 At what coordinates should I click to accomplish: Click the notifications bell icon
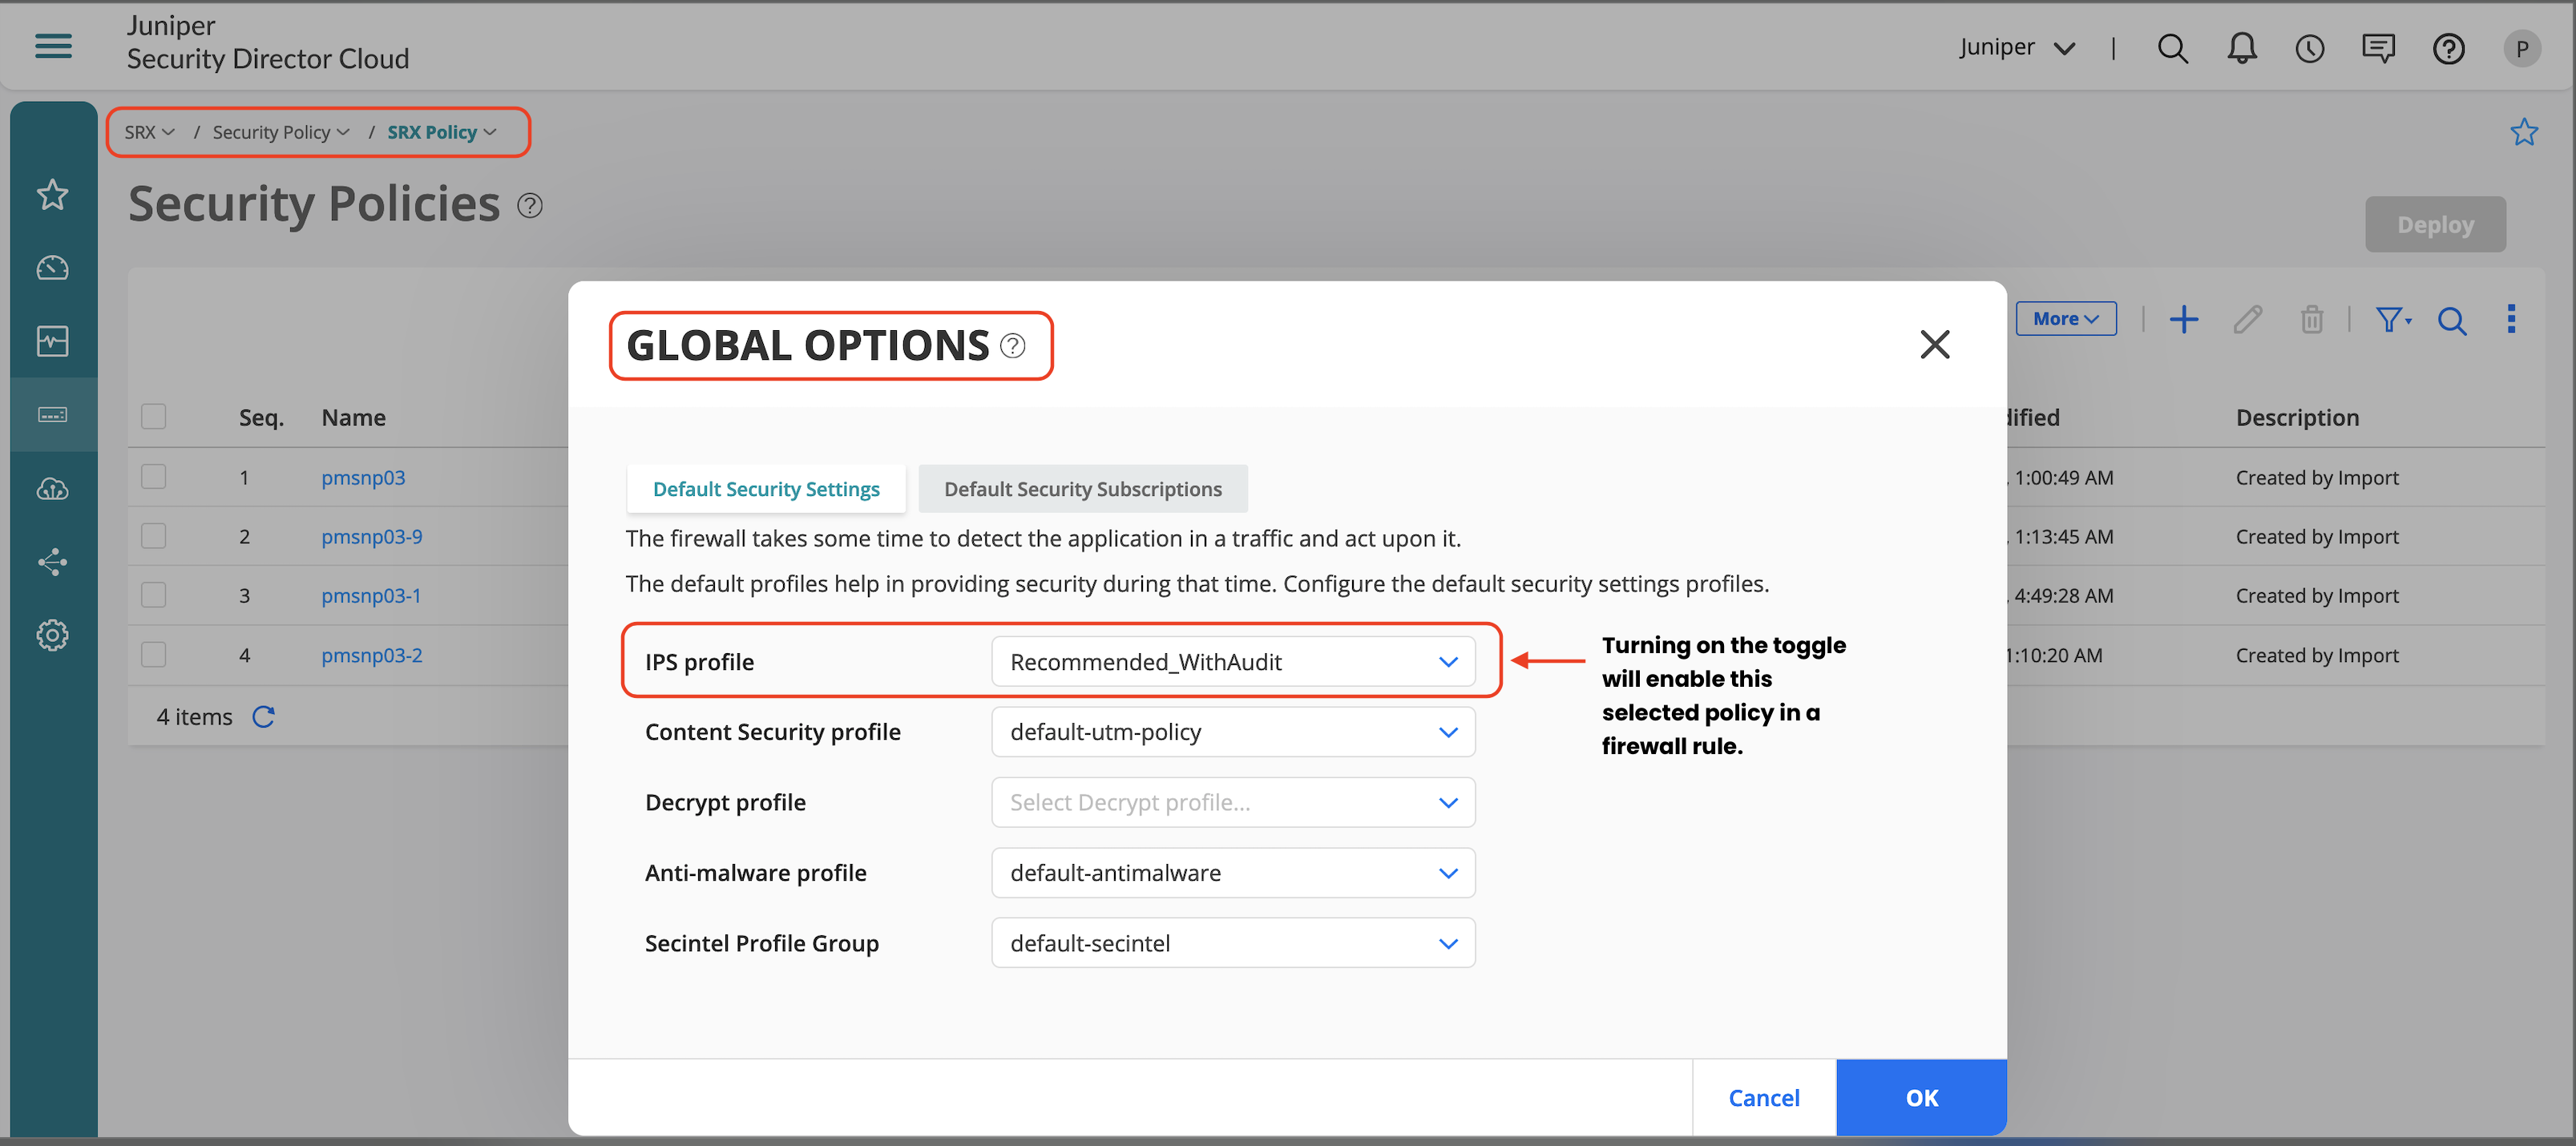pyautogui.click(x=2241, y=48)
